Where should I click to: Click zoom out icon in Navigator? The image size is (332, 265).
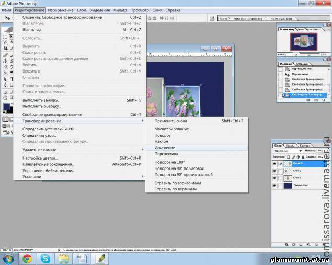pos(296,55)
